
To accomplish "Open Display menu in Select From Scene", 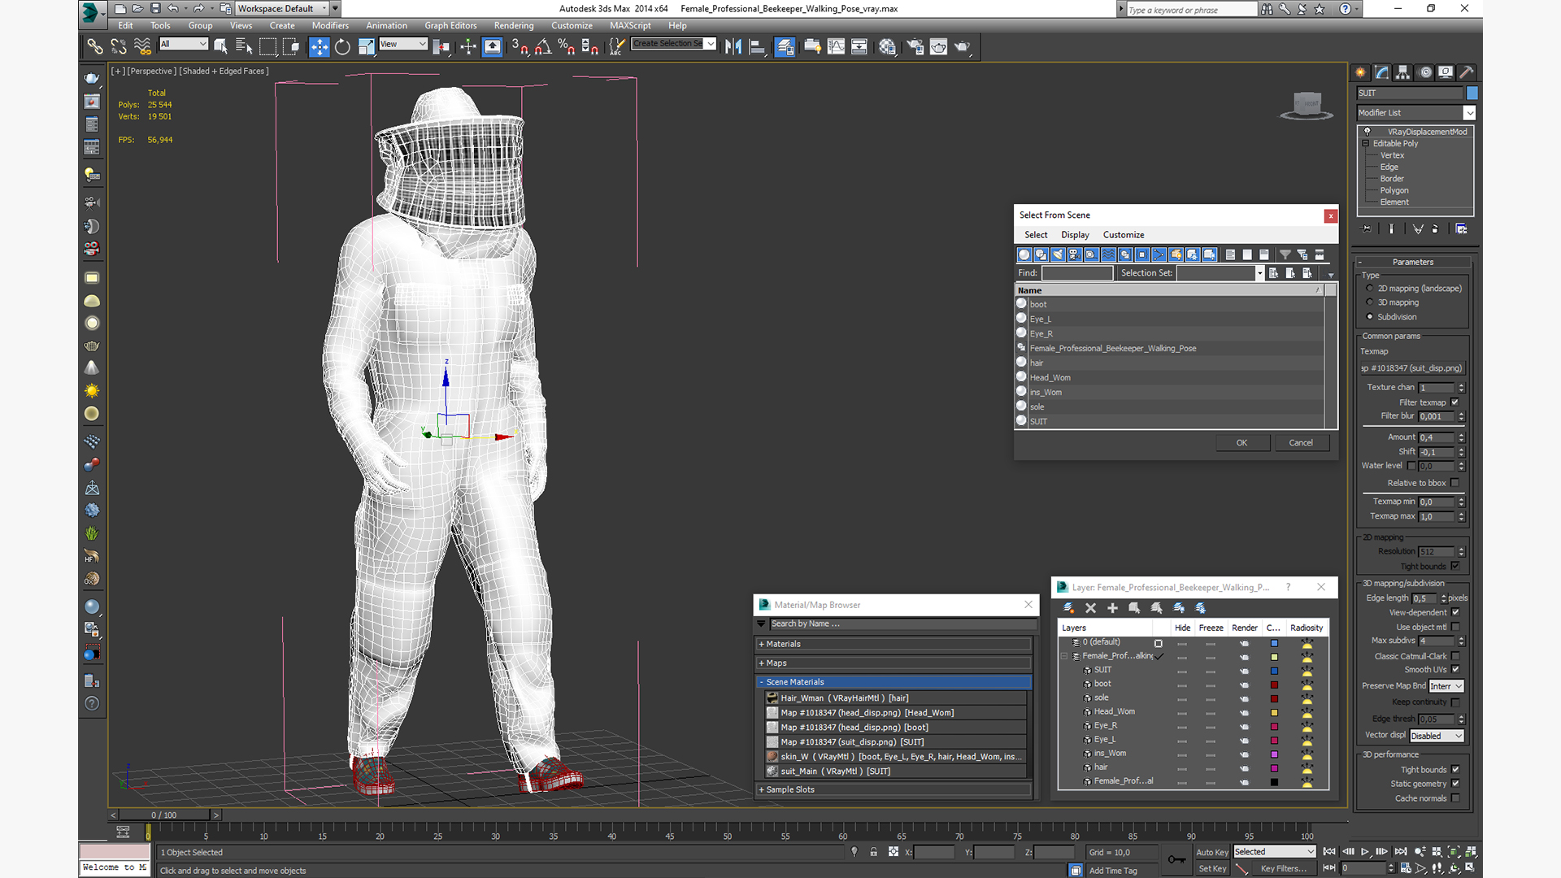I will pyautogui.click(x=1075, y=235).
